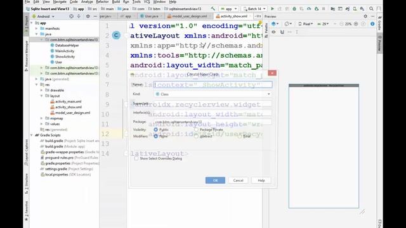
Task: Click the collapse all icon in Project panel
Action: 79,16
